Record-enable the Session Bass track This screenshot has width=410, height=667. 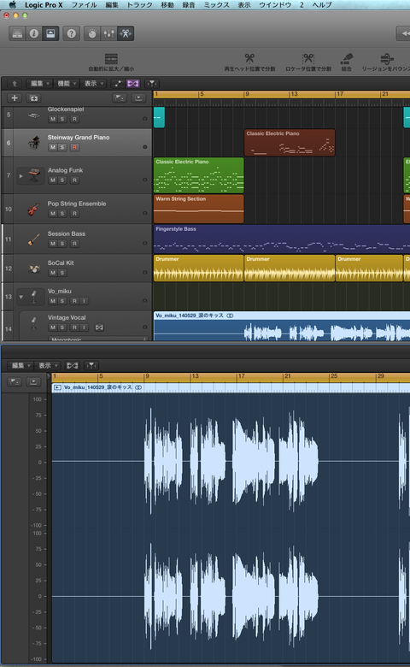(74, 244)
